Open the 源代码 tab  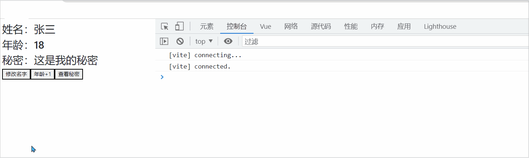point(321,27)
